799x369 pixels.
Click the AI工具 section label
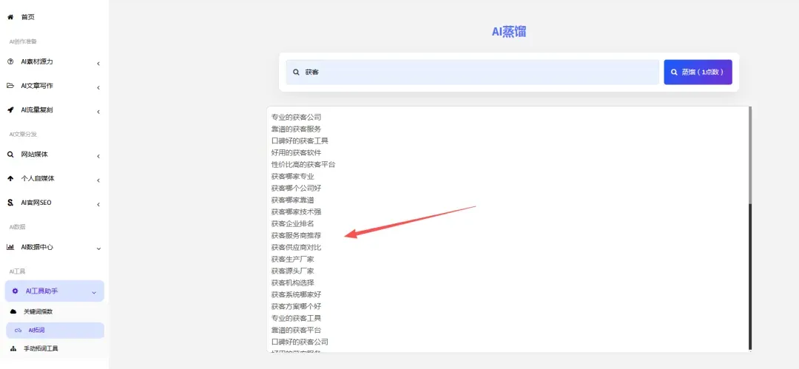coord(17,271)
